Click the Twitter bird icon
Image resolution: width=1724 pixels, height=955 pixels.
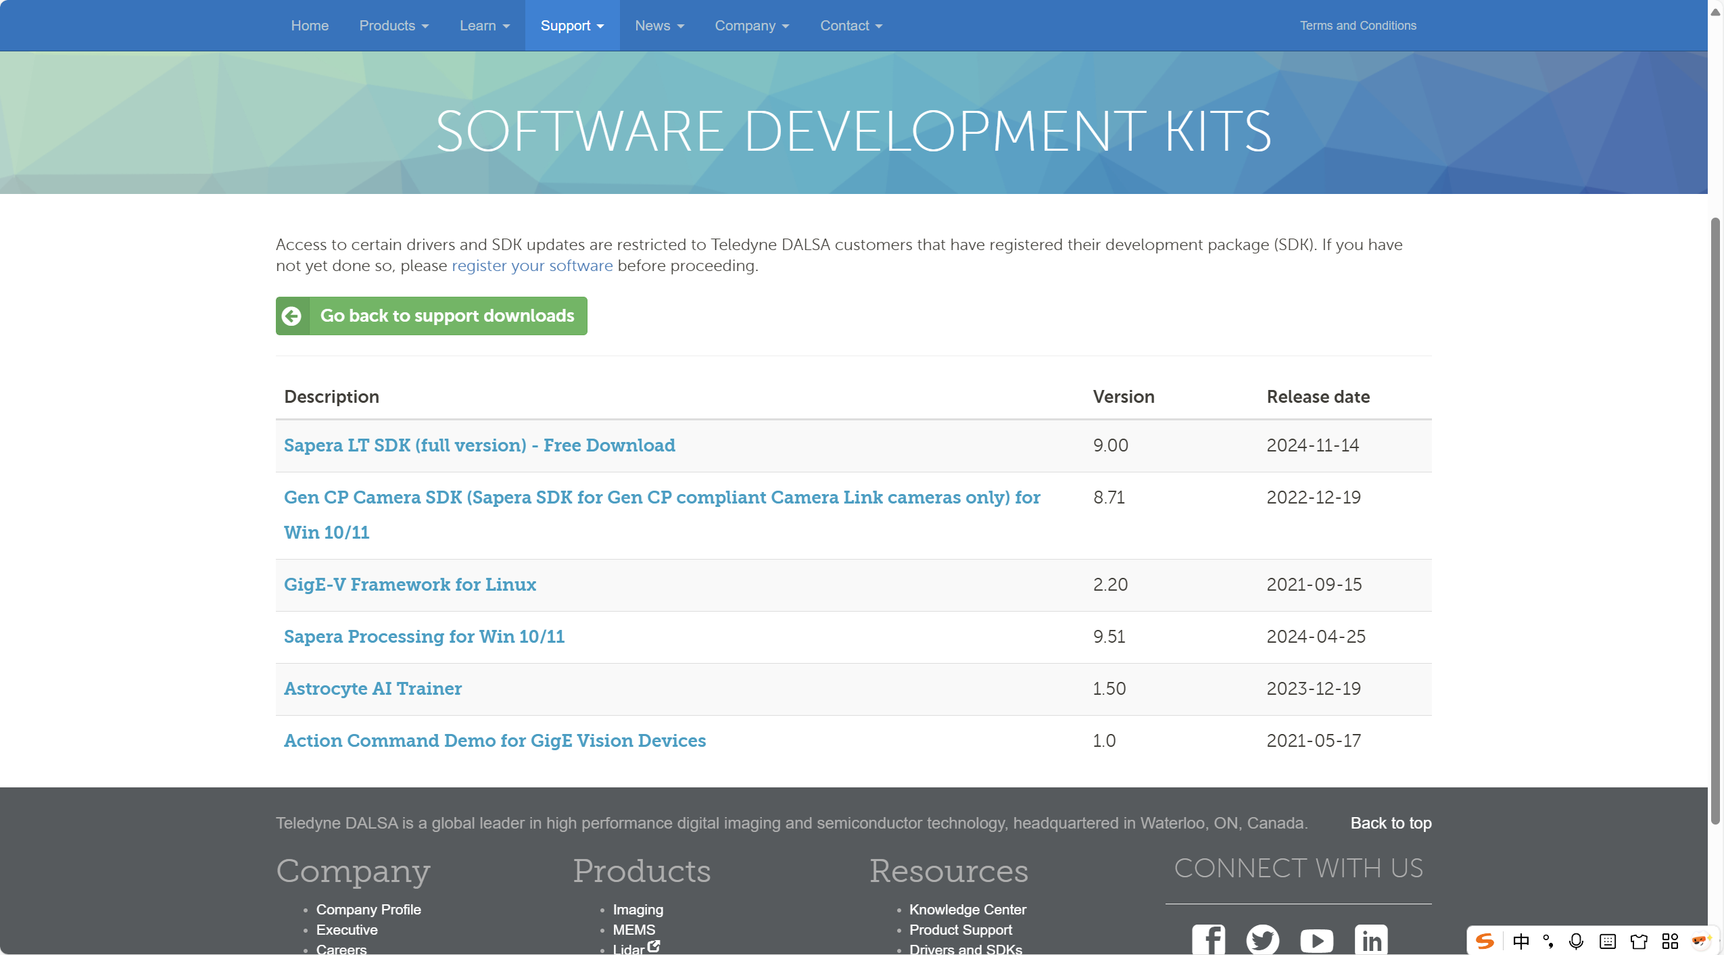[x=1262, y=939]
